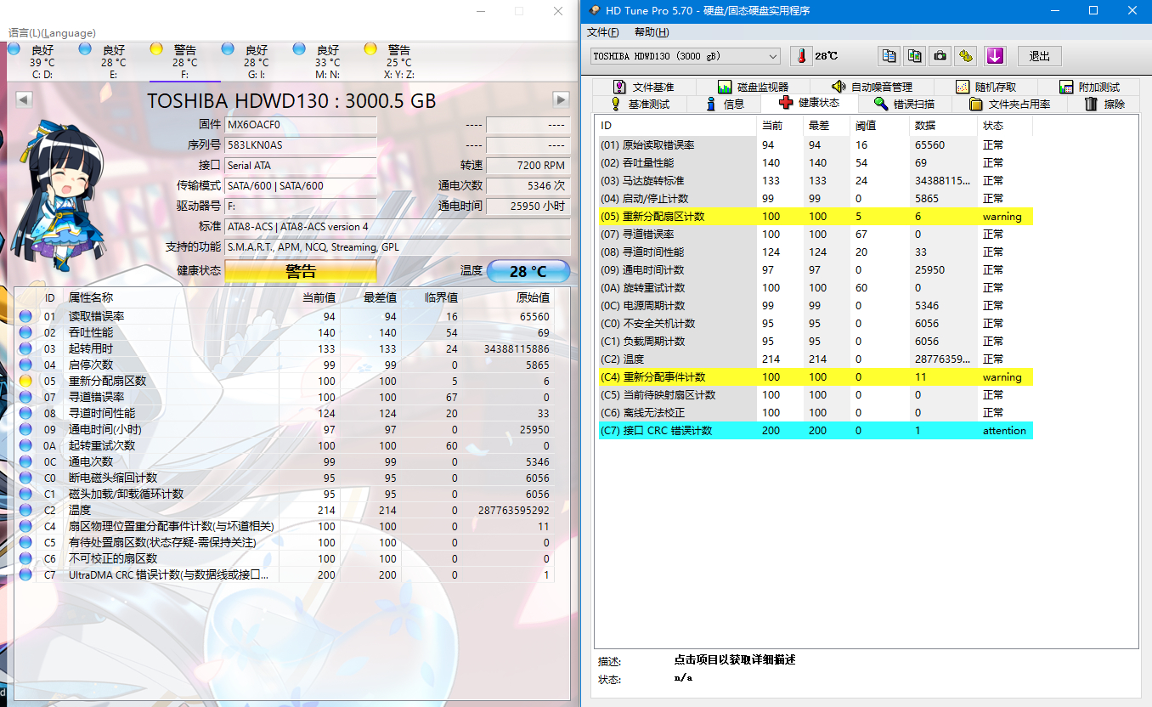Open the 错误扫描 tab
The image size is (1152, 707).
(x=905, y=104)
